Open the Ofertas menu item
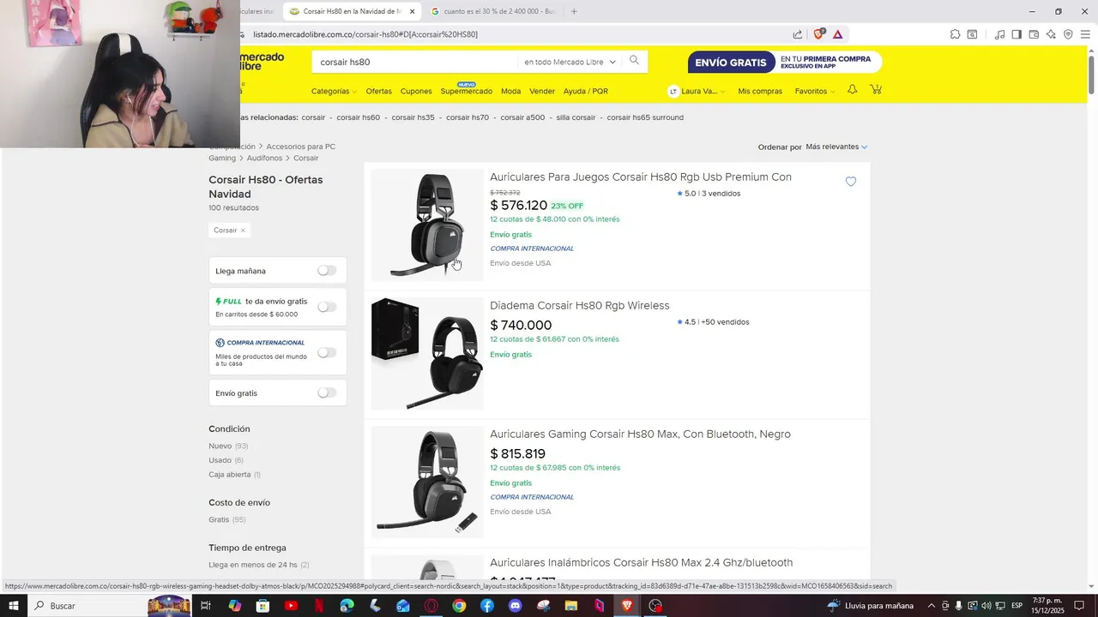Screen dimensions: 1098x617 (x=378, y=91)
